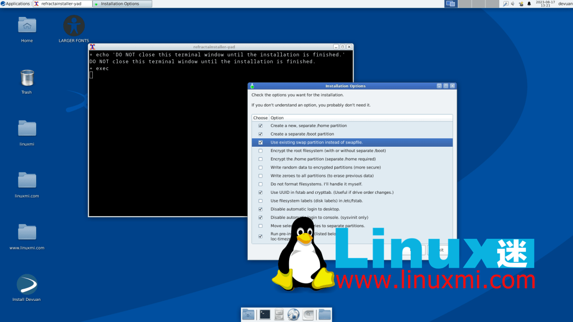Select active workspace one in switcher

451,4
